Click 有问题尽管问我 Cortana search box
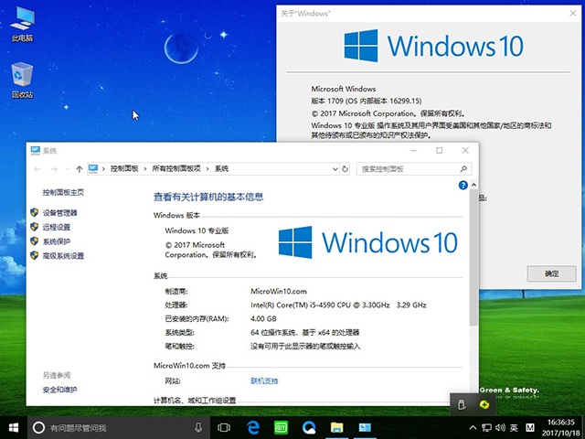Viewport: 585px width, 439px height. click(120, 428)
